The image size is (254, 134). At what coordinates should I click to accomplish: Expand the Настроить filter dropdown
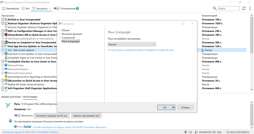click(50, 9)
